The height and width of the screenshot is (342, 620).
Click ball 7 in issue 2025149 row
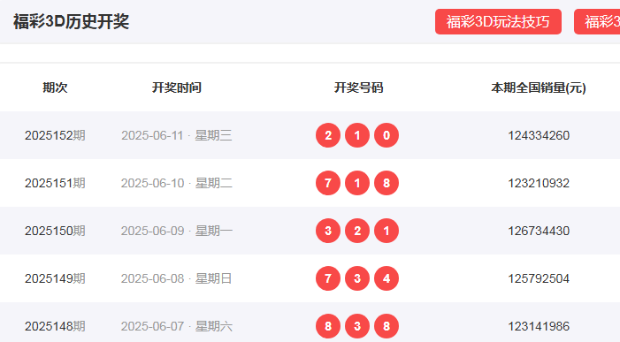(x=328, y=278)
